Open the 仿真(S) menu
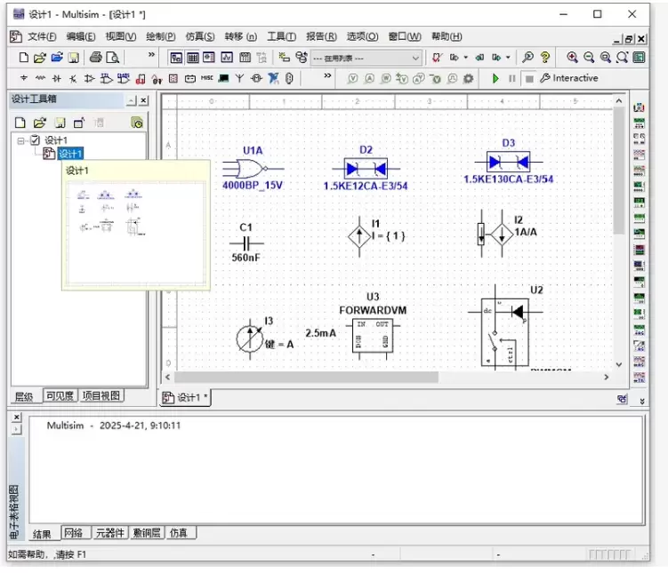The height and width of the screenshot is (573, 668). coord(200,36)
